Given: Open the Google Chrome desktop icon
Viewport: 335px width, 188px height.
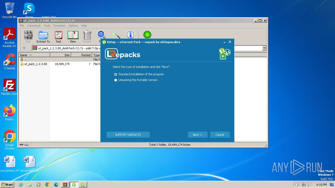Looking at the screenshot, I should click(x=9, y=140).
